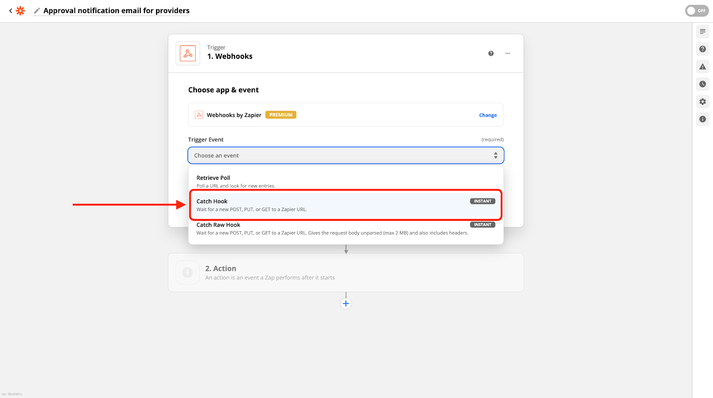713x398 pixels.
Task: Open the Choose an event dropdown
Action: (346, 155)
